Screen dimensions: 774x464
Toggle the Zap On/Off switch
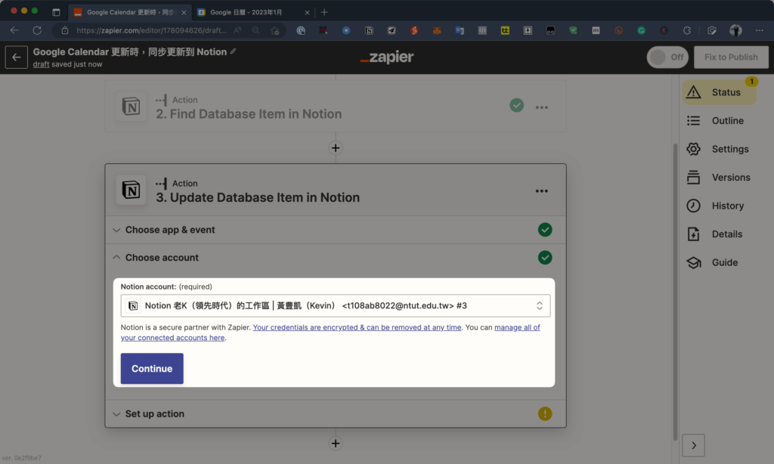pos(667,57)
